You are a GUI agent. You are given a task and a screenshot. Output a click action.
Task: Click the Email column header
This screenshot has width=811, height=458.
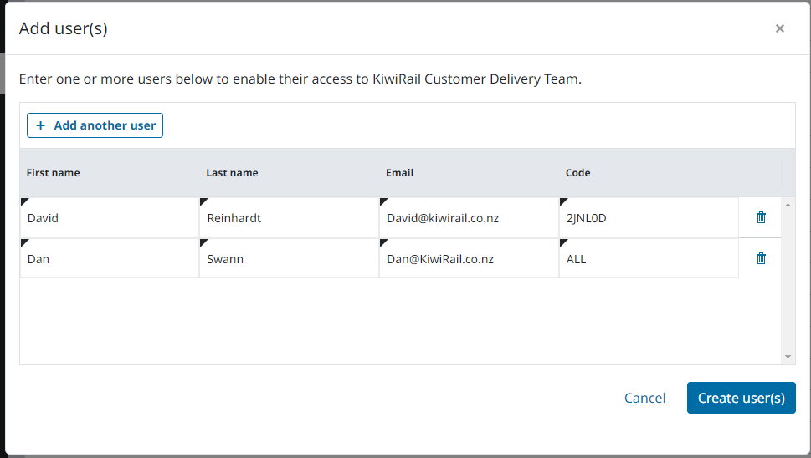[400, 173]
